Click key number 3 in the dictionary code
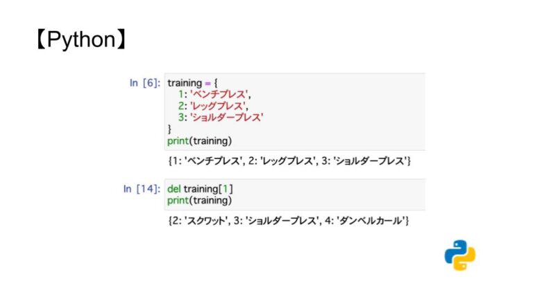The width and height of the screenshot is (533, 299). click(x=181, y=117)
